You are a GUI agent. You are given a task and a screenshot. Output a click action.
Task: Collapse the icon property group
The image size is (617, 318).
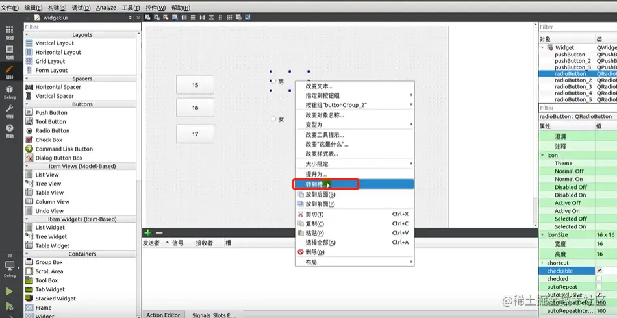(542, 155)
